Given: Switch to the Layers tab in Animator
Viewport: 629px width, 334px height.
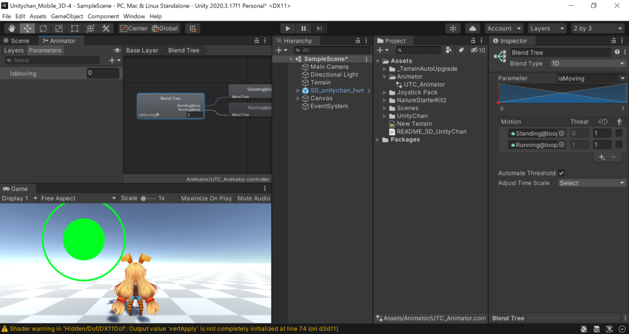Looking at the screenshot, I should coord(14,50).
